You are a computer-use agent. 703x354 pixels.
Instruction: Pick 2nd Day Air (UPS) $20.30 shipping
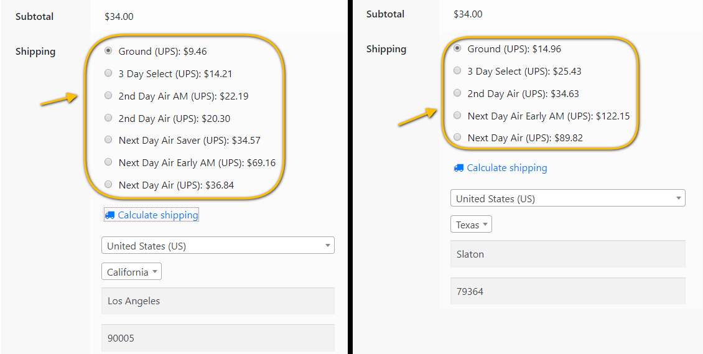(108, 118)
